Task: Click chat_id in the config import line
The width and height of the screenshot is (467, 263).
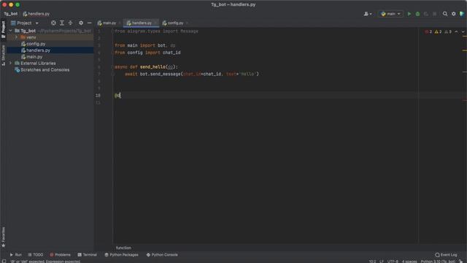Action: click(171, 53)
